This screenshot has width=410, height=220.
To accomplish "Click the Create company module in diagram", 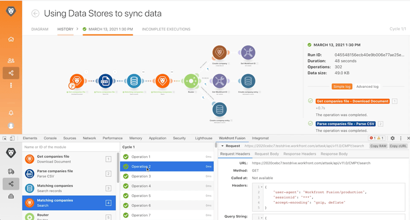I will (219, 52).
